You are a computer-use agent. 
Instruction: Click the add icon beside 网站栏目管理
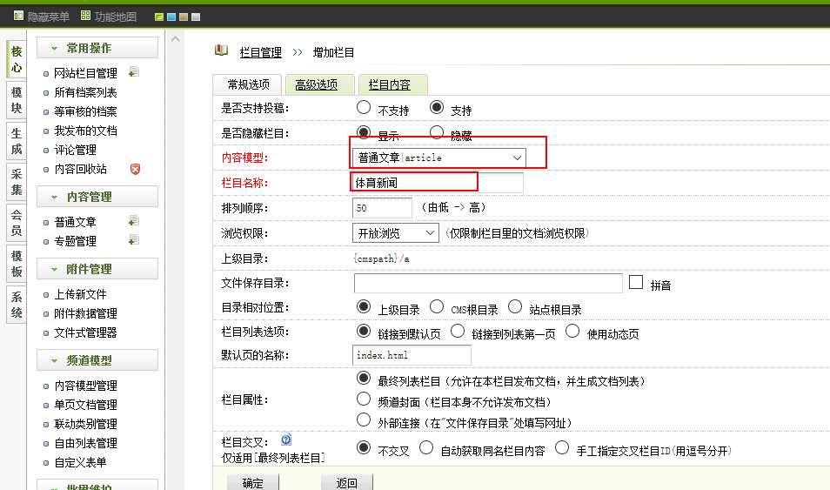[x=133, y=73]
